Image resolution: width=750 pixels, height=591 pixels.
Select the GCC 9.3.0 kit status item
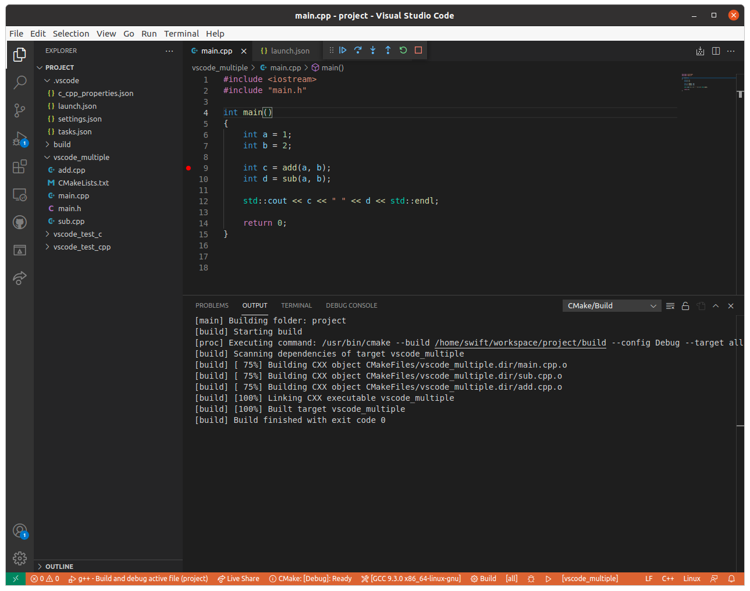pyautogui.click(x=411, y=579)
